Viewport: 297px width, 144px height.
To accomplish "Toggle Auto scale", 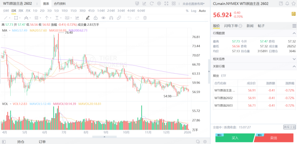I will click(x=202, y=11).
